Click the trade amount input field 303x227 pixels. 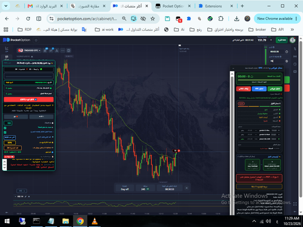[x=276, y=61]
